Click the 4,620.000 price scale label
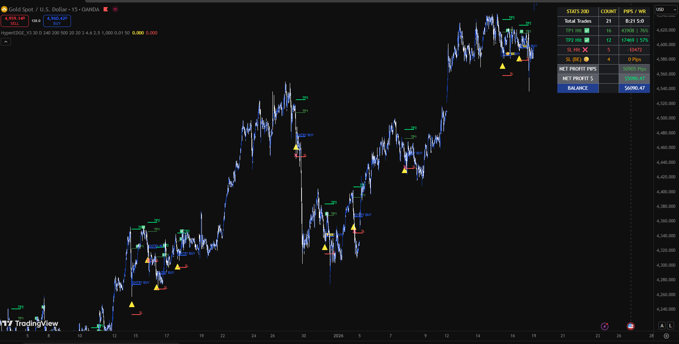The image size is (679, 344). [666, 30]
